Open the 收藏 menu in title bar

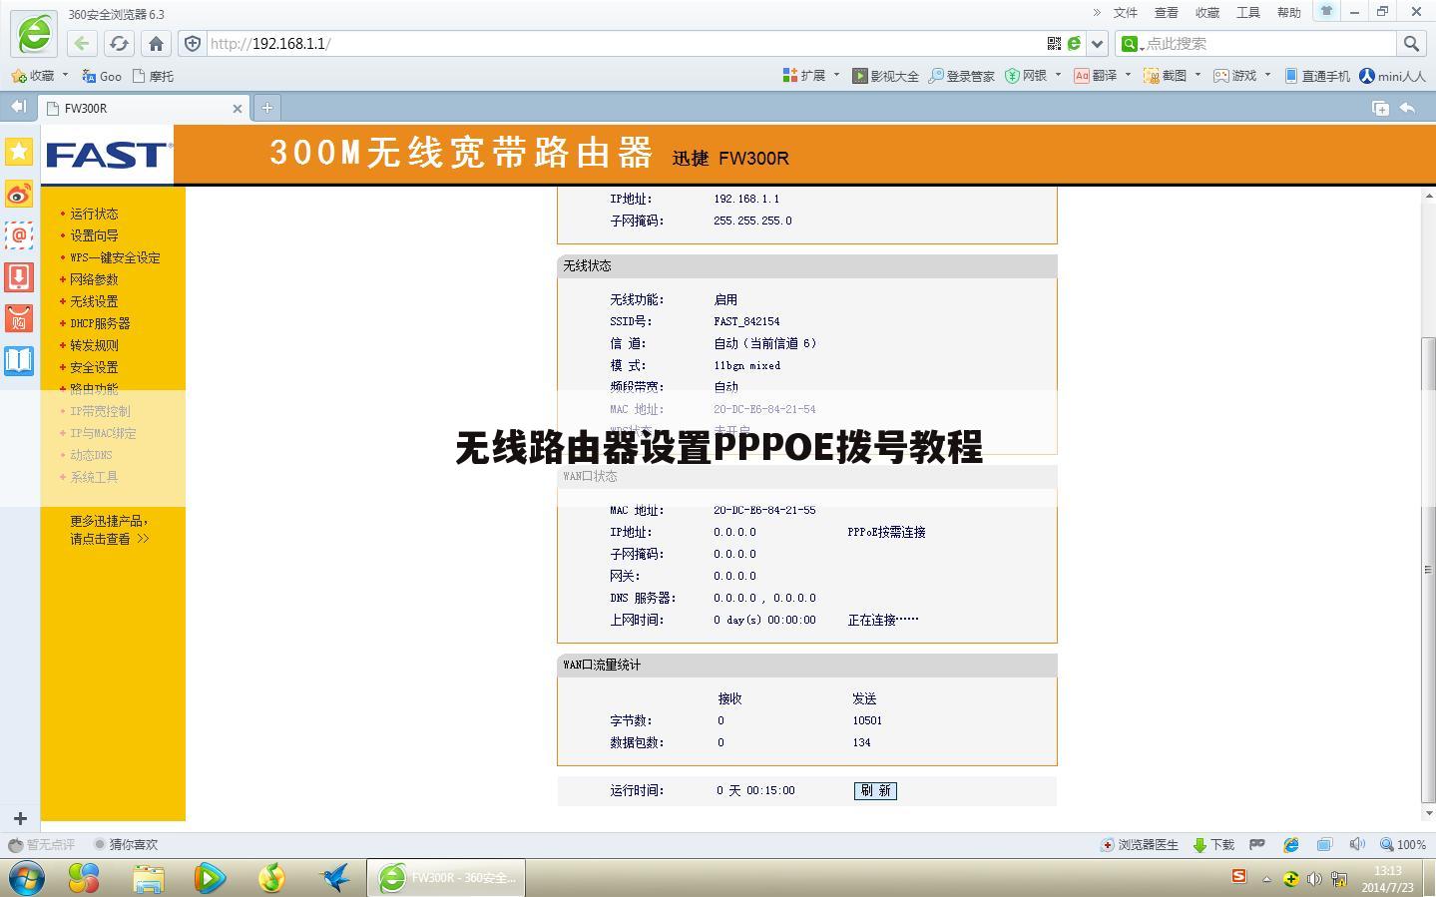pyautogui.click(x=1207, y=13)
